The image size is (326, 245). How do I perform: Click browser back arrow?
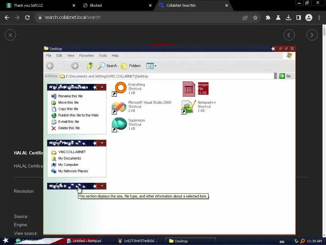7,18
